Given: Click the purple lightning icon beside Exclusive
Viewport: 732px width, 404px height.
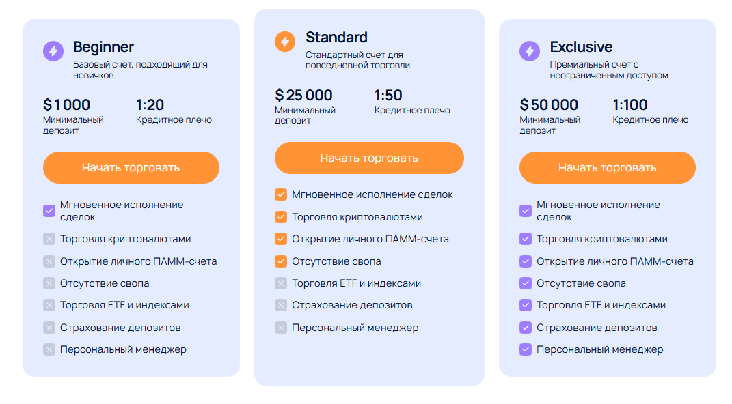Looking at the screenshot, I should coord(530,50).
